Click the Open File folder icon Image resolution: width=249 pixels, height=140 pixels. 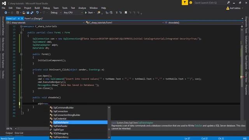[x=24, y=12]
